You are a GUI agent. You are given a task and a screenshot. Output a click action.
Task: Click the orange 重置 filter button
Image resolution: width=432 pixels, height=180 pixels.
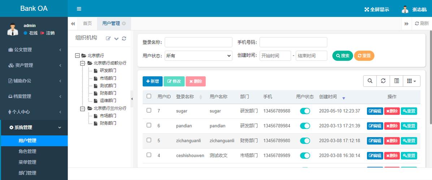(x=364, y=56)
